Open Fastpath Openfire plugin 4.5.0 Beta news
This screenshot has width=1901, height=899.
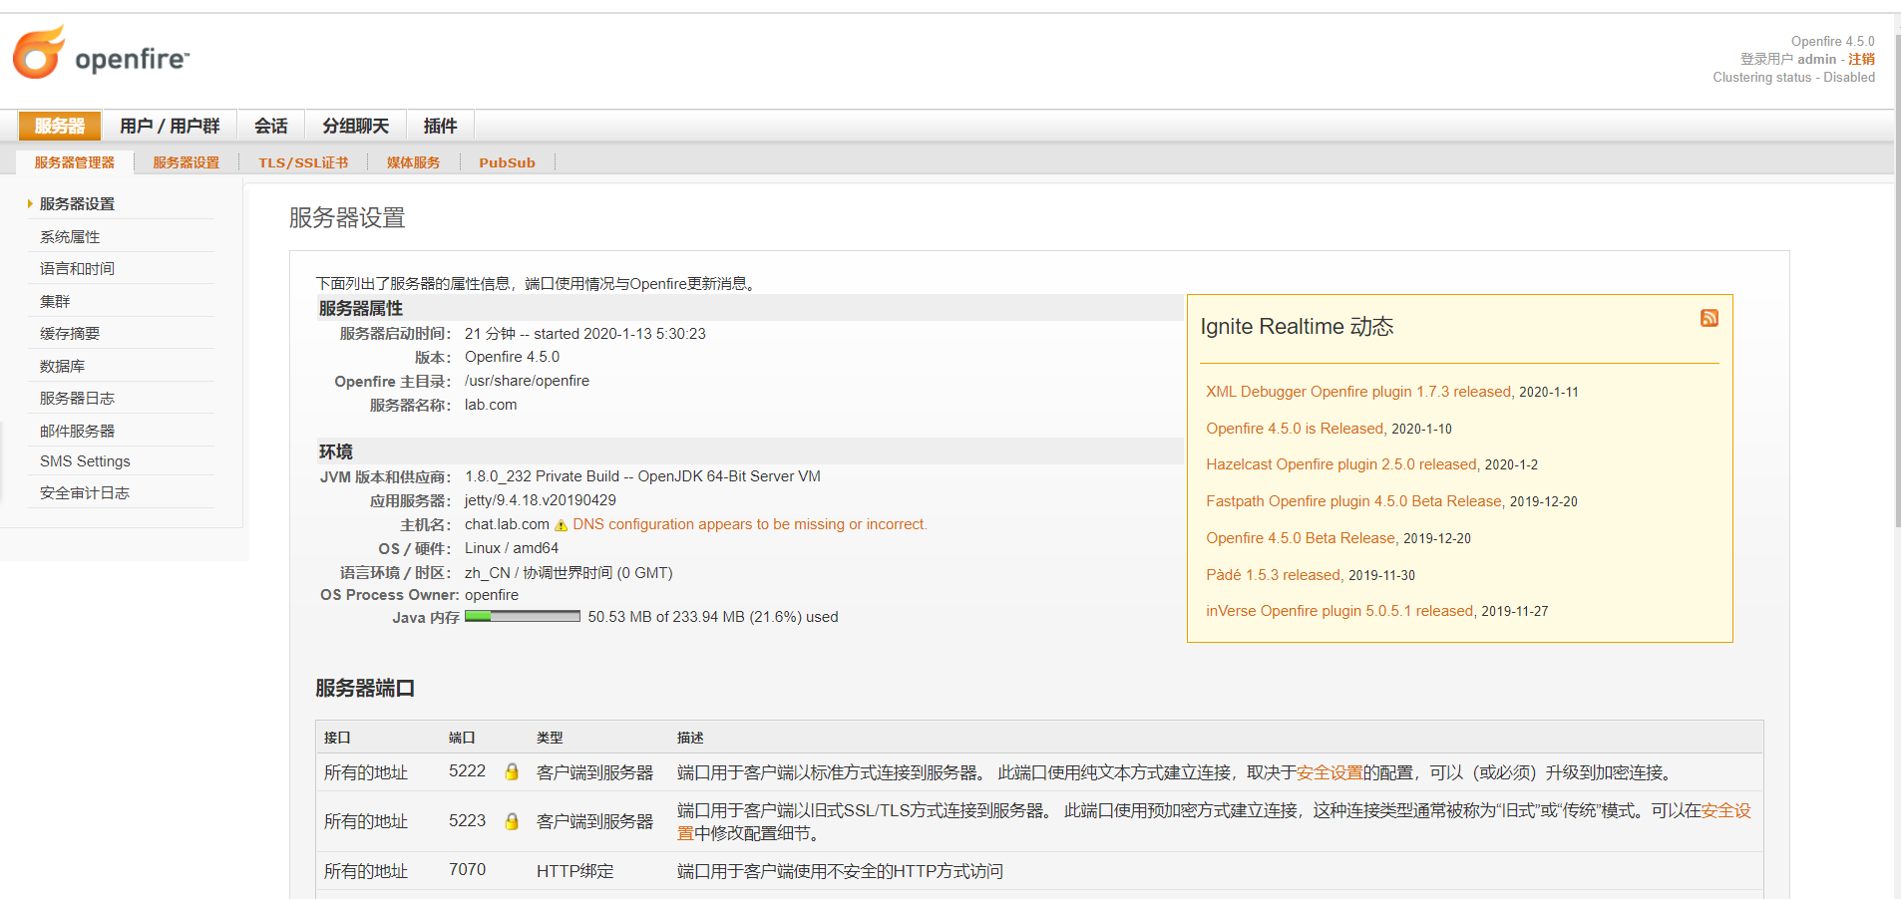(x=1353, y=501)
